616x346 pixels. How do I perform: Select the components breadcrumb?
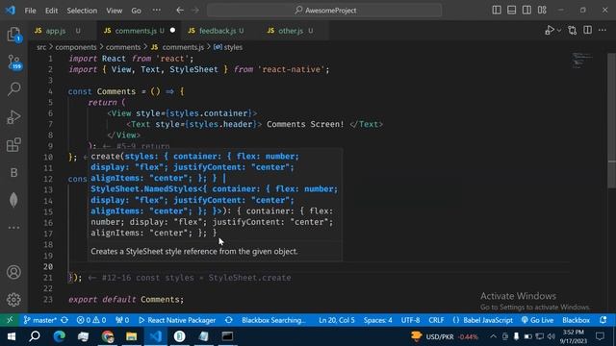point(76,47)
